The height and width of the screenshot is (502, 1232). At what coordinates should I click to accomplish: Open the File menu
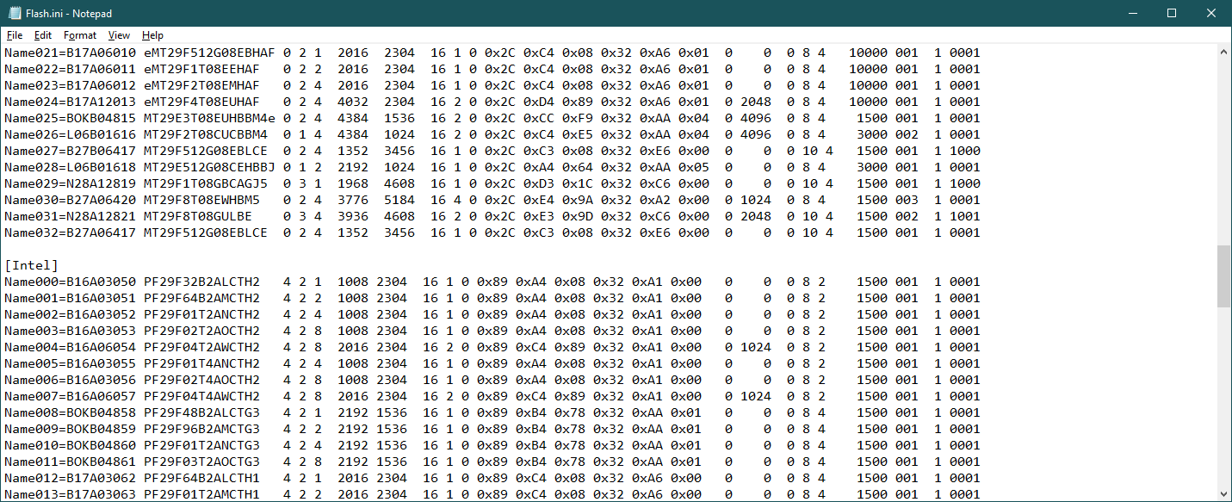click(15, 35)
